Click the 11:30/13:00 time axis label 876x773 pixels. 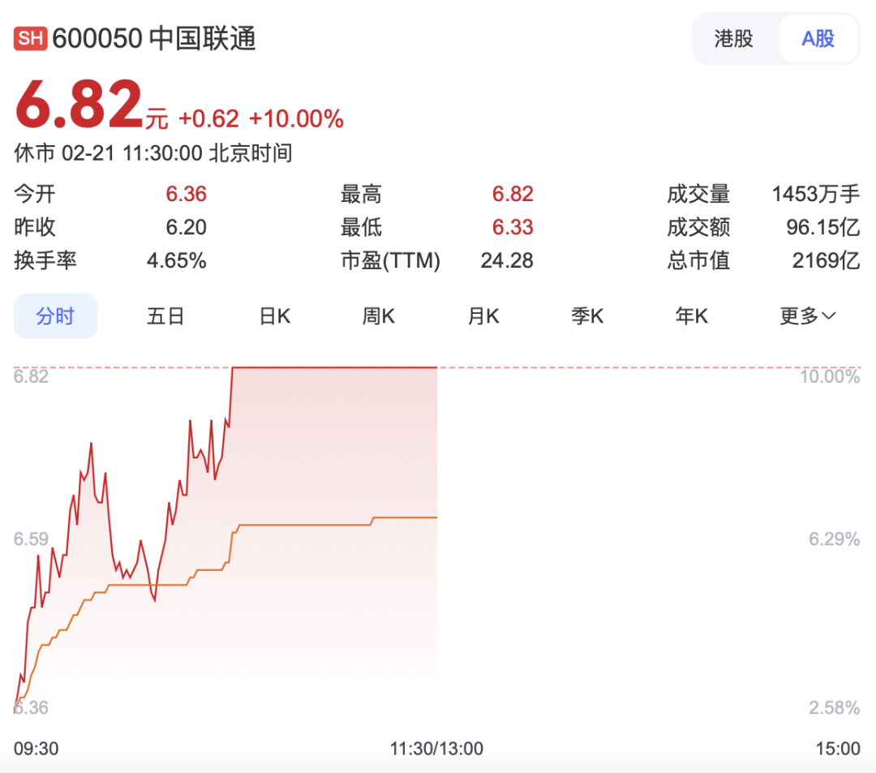(436, 749)
